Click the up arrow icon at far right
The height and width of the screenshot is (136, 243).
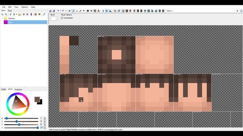click(x=237, y=11)
